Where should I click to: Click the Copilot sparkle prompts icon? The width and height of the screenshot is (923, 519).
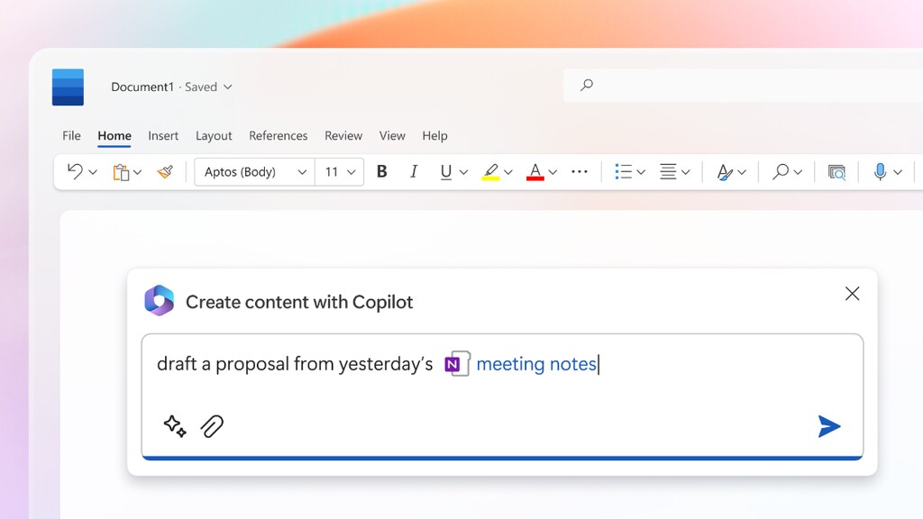[x=175, y=426]
